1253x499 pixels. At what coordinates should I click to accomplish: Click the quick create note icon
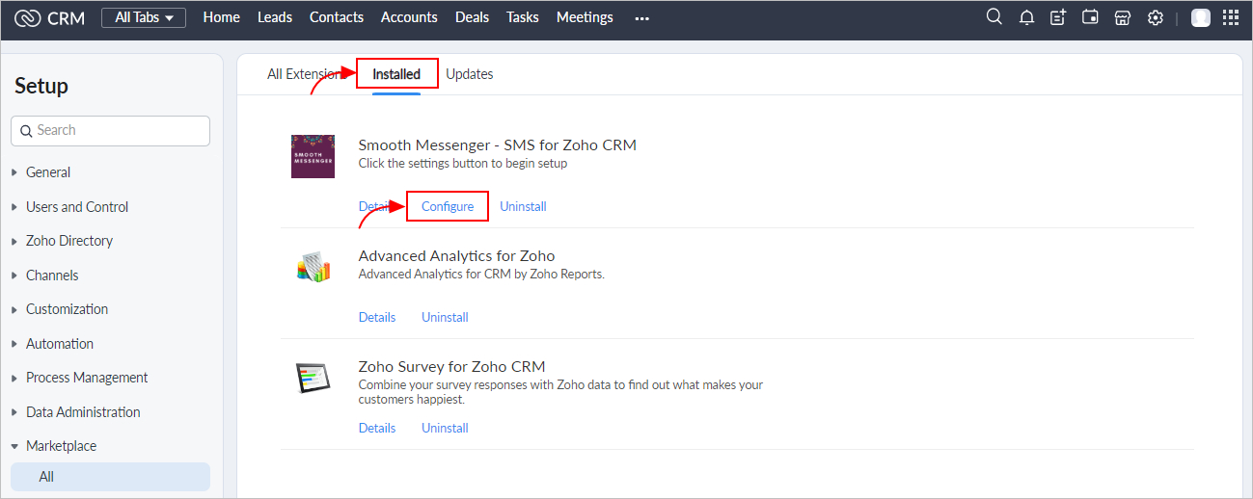point(1058,17)
